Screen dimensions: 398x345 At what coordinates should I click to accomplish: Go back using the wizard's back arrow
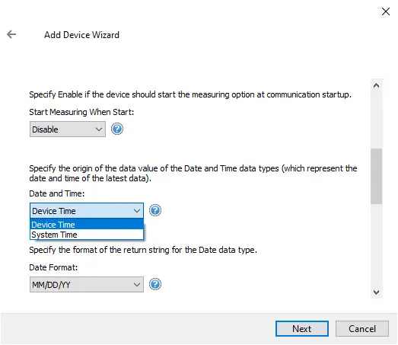[x=11, y=34]
